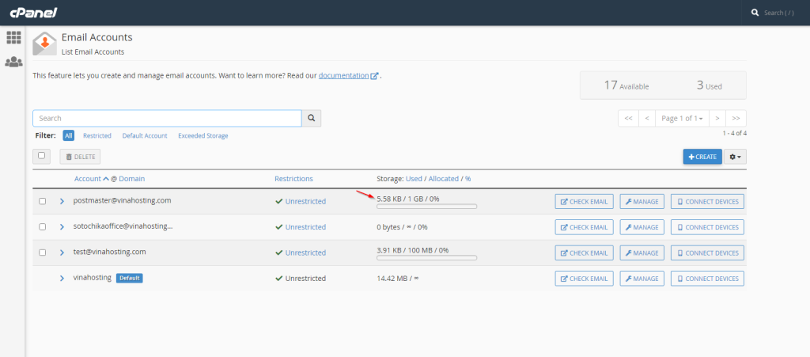Go to the first page arrow

click(627, 118)
